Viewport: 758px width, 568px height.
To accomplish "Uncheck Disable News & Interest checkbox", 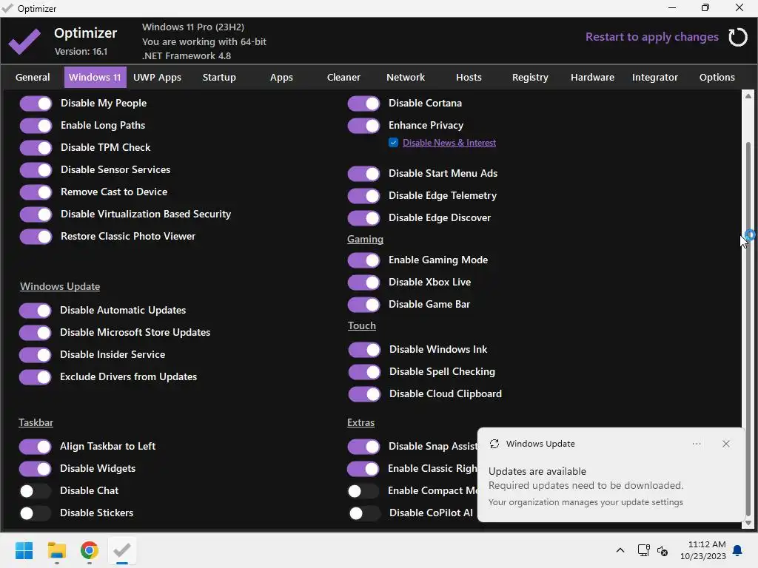I will [393, 143].
